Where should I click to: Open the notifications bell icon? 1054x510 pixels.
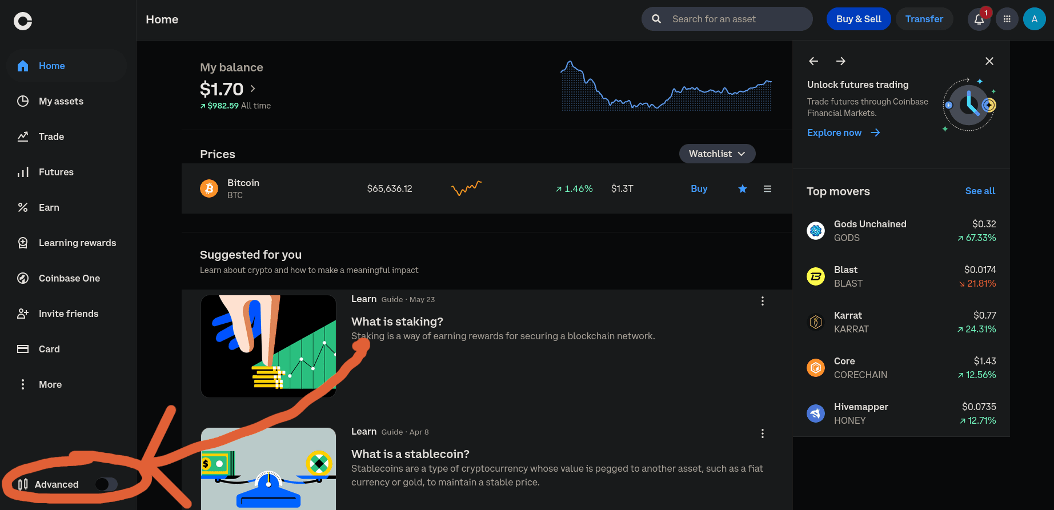tap(978, 19)
